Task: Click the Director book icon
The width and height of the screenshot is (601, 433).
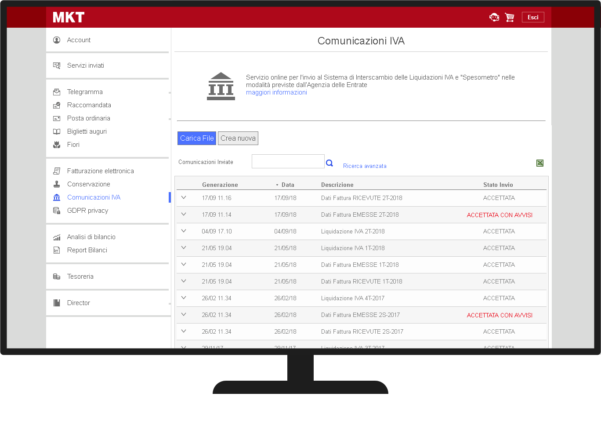Action: (57, 303)
